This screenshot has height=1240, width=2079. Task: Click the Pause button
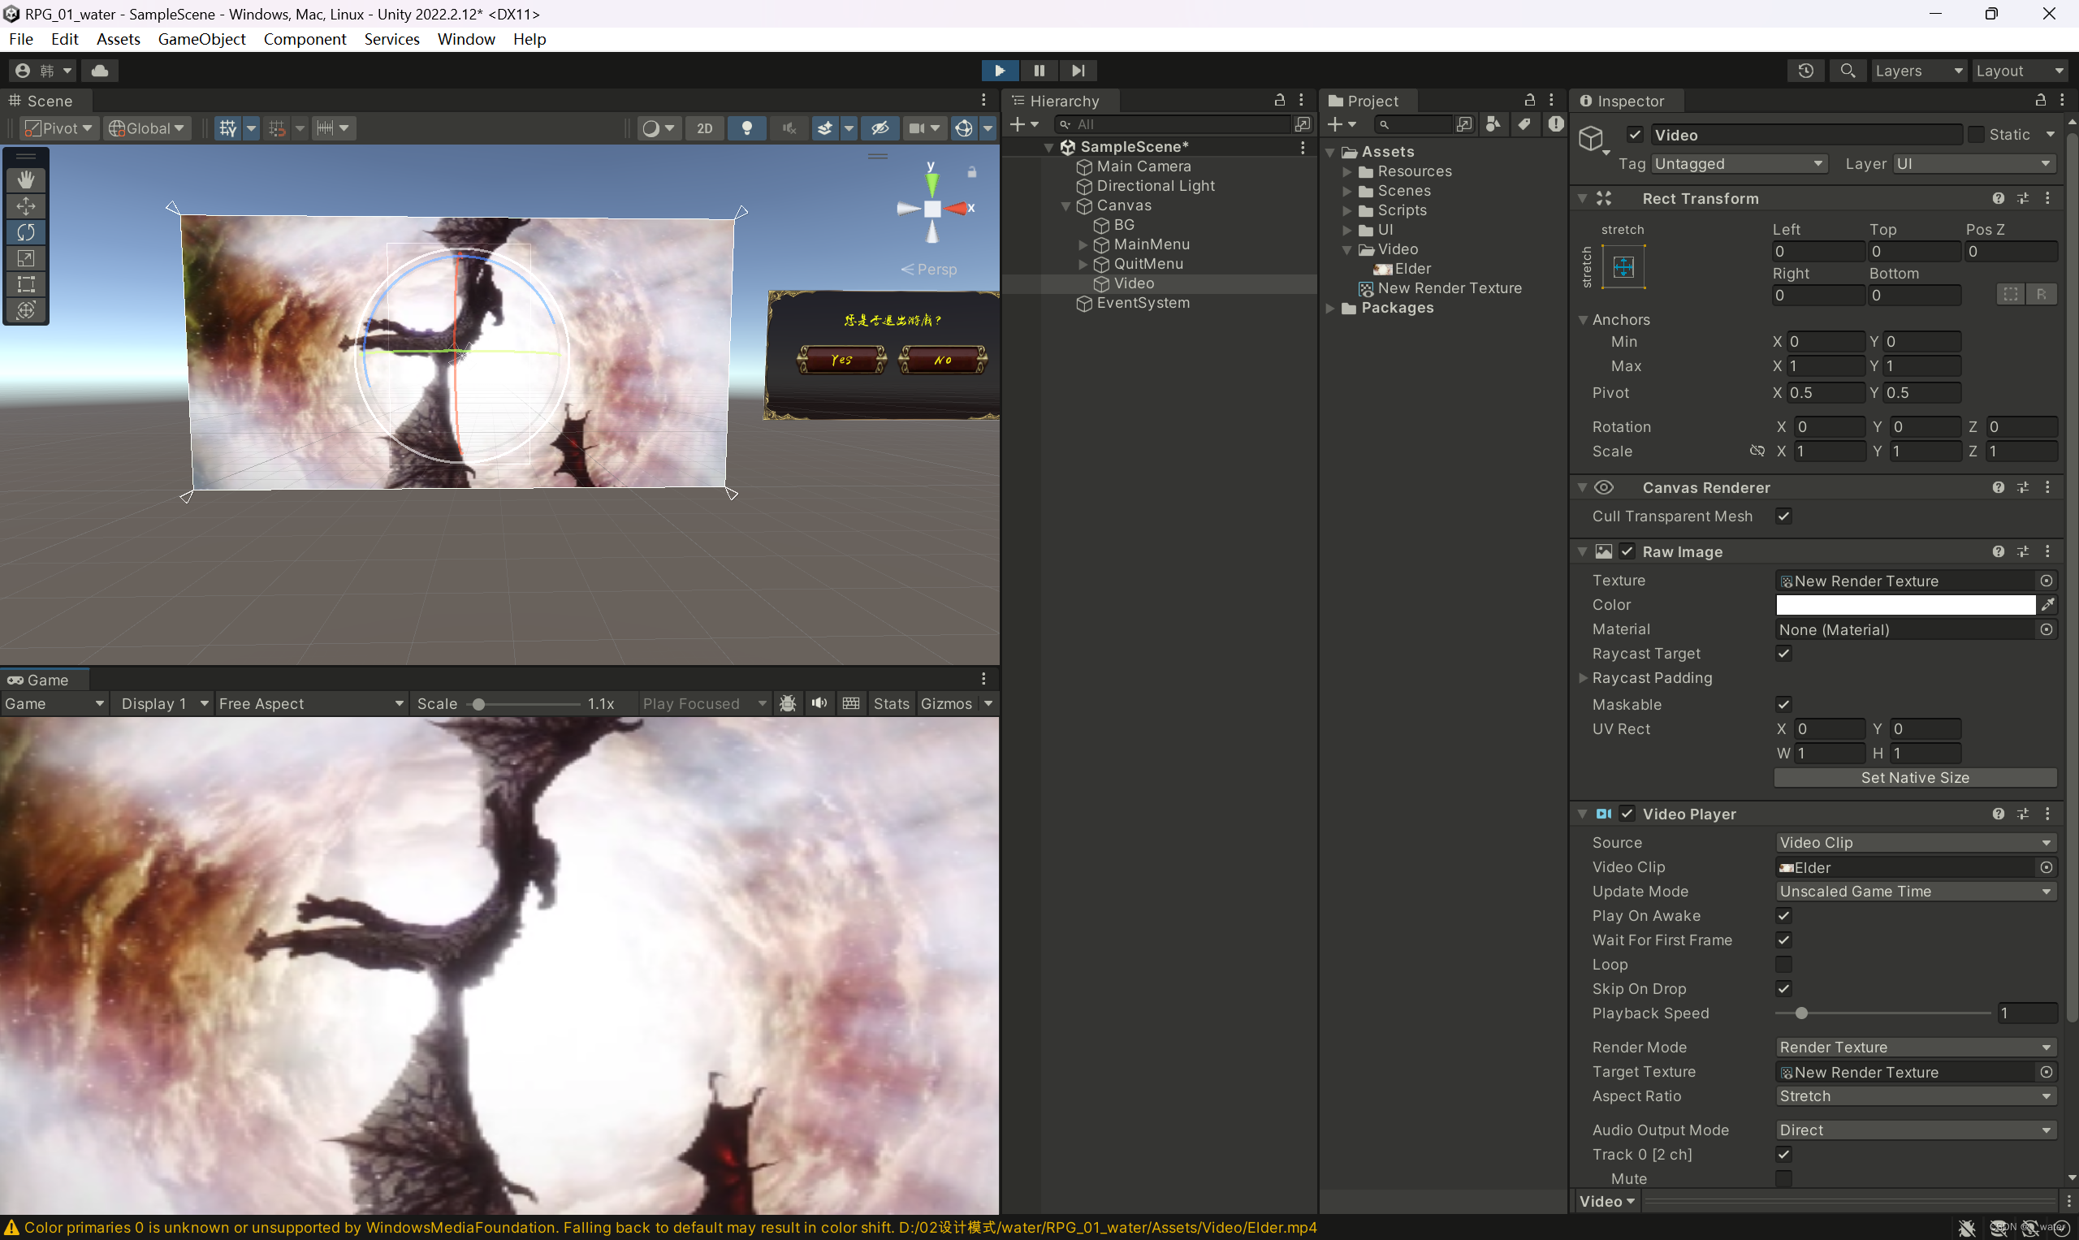(x=1039, y=71)
